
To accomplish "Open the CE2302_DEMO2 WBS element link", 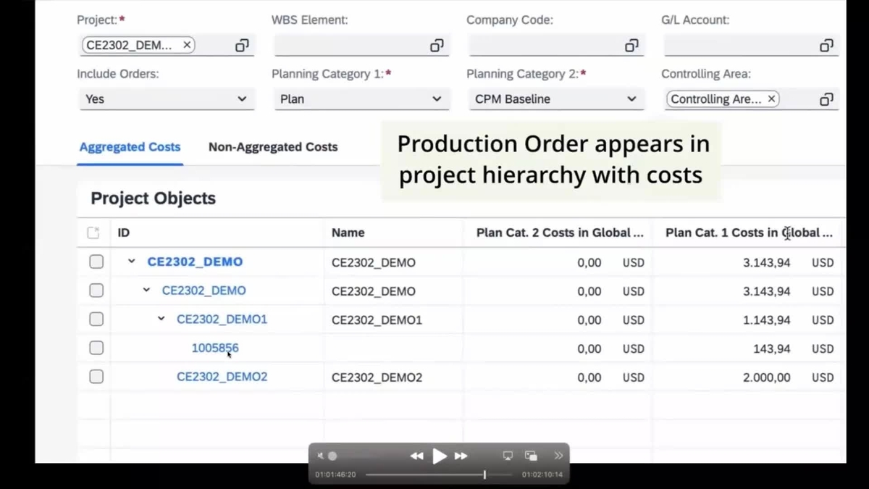I will coord(222,377).
